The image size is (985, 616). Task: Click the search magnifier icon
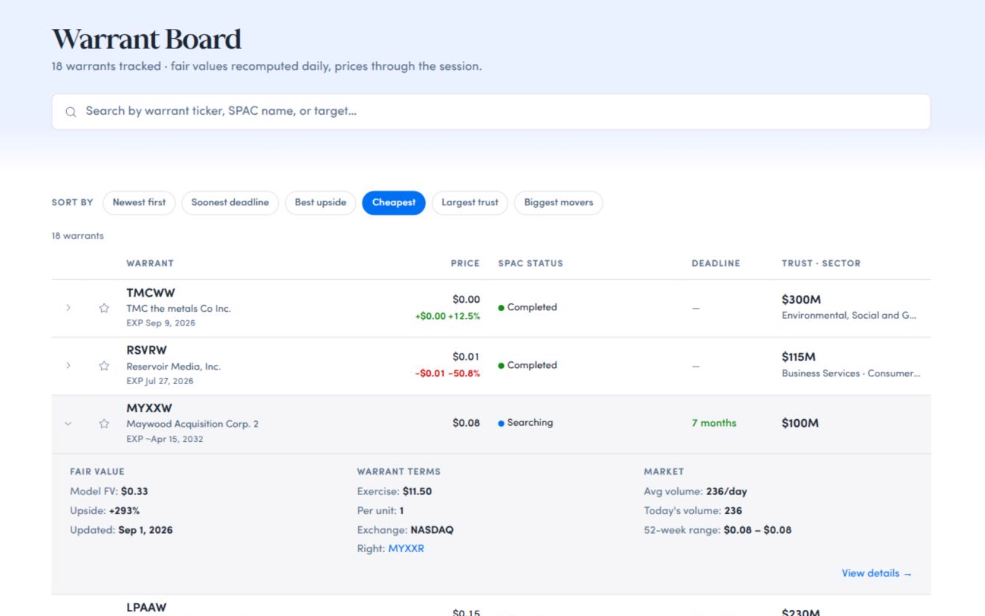(x=71, y=112)
